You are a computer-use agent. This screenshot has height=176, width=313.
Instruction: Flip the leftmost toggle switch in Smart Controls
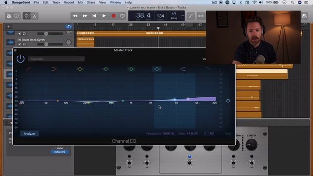(x=129, y=163)
